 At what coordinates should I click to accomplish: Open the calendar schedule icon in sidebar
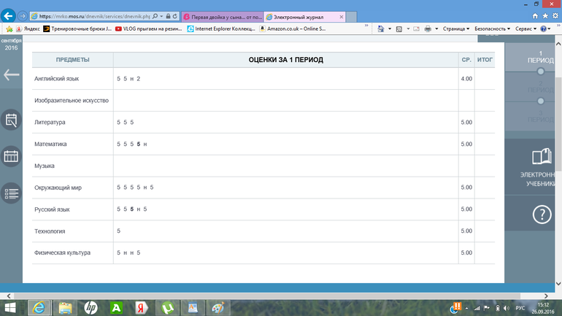(11, 156)
